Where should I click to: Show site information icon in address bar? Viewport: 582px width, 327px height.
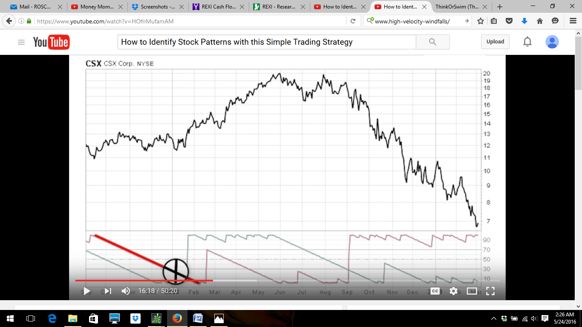[21, 21]
